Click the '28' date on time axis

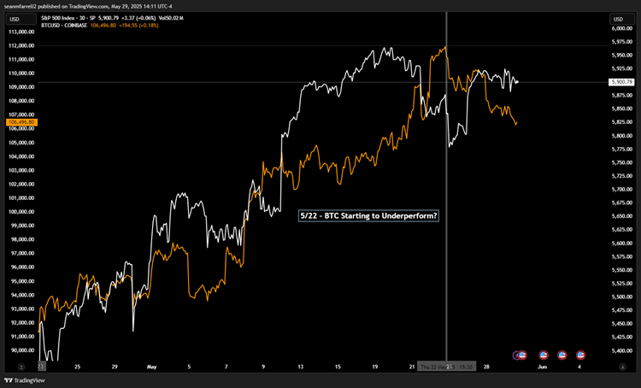pos(486,367)
